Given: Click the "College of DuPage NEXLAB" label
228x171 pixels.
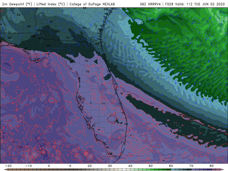Looking at the screenshot, I should [x=92, y=4].
